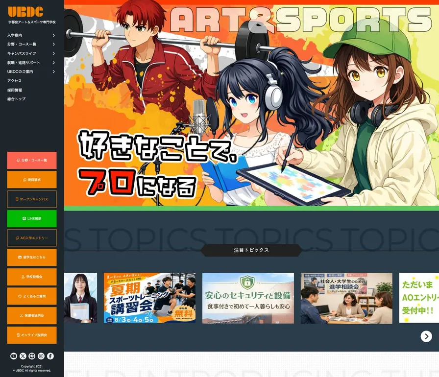The height and width of the screenshot is (377, 439).
Task: Click the UBDC logo in the sidebar
Action: (25, 12)
